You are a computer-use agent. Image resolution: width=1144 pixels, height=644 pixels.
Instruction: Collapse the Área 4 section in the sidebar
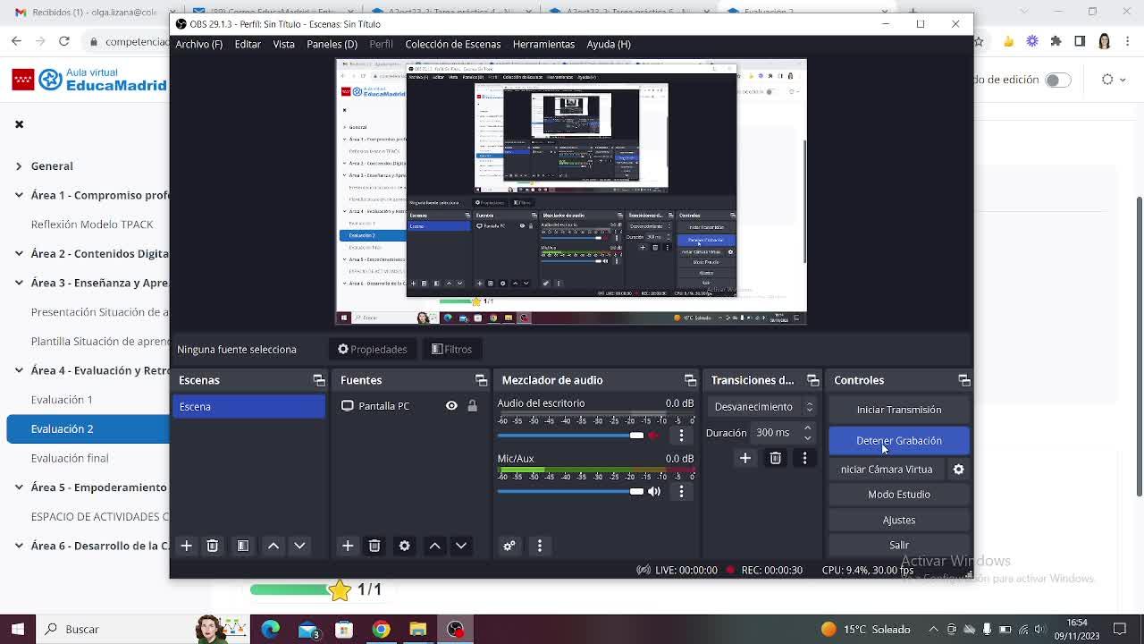coord(19,370)
